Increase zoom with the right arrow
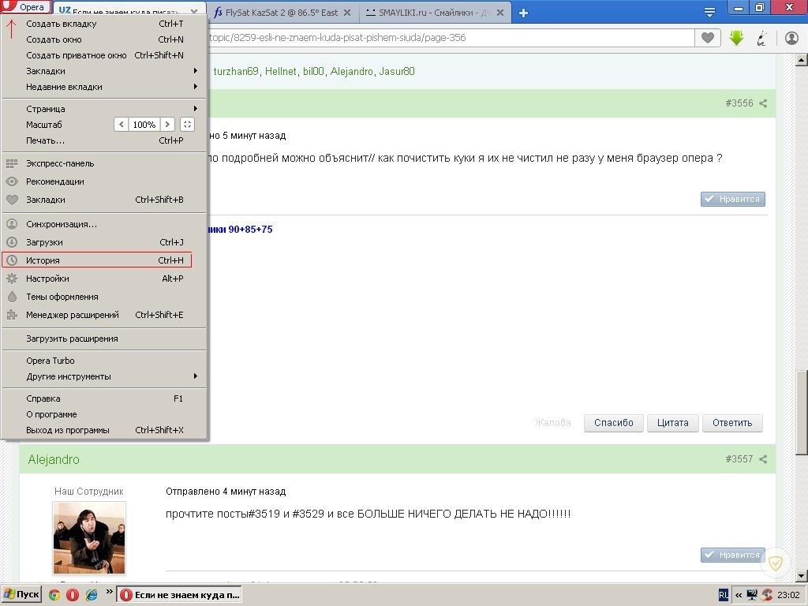Screen dimensions: 808x606 pos(167,125)
